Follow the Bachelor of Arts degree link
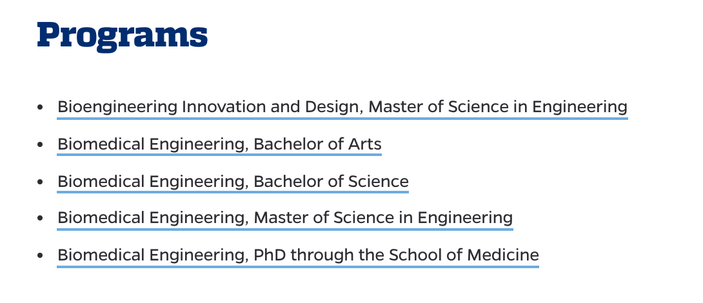 219,144
